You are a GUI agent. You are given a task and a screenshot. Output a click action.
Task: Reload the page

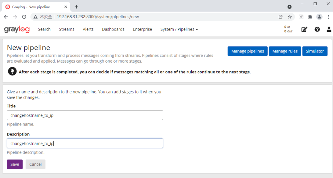coord(24,17)
